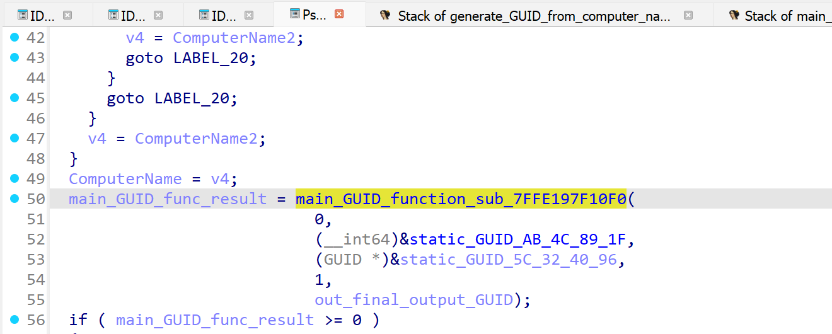The height and width of the screenshot is (334, 832).
Task: Click the blue dot beside line 47
Action: [15, 139]
